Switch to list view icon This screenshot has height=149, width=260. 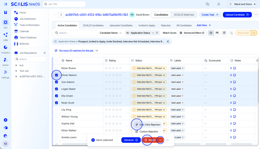point(211,33)
